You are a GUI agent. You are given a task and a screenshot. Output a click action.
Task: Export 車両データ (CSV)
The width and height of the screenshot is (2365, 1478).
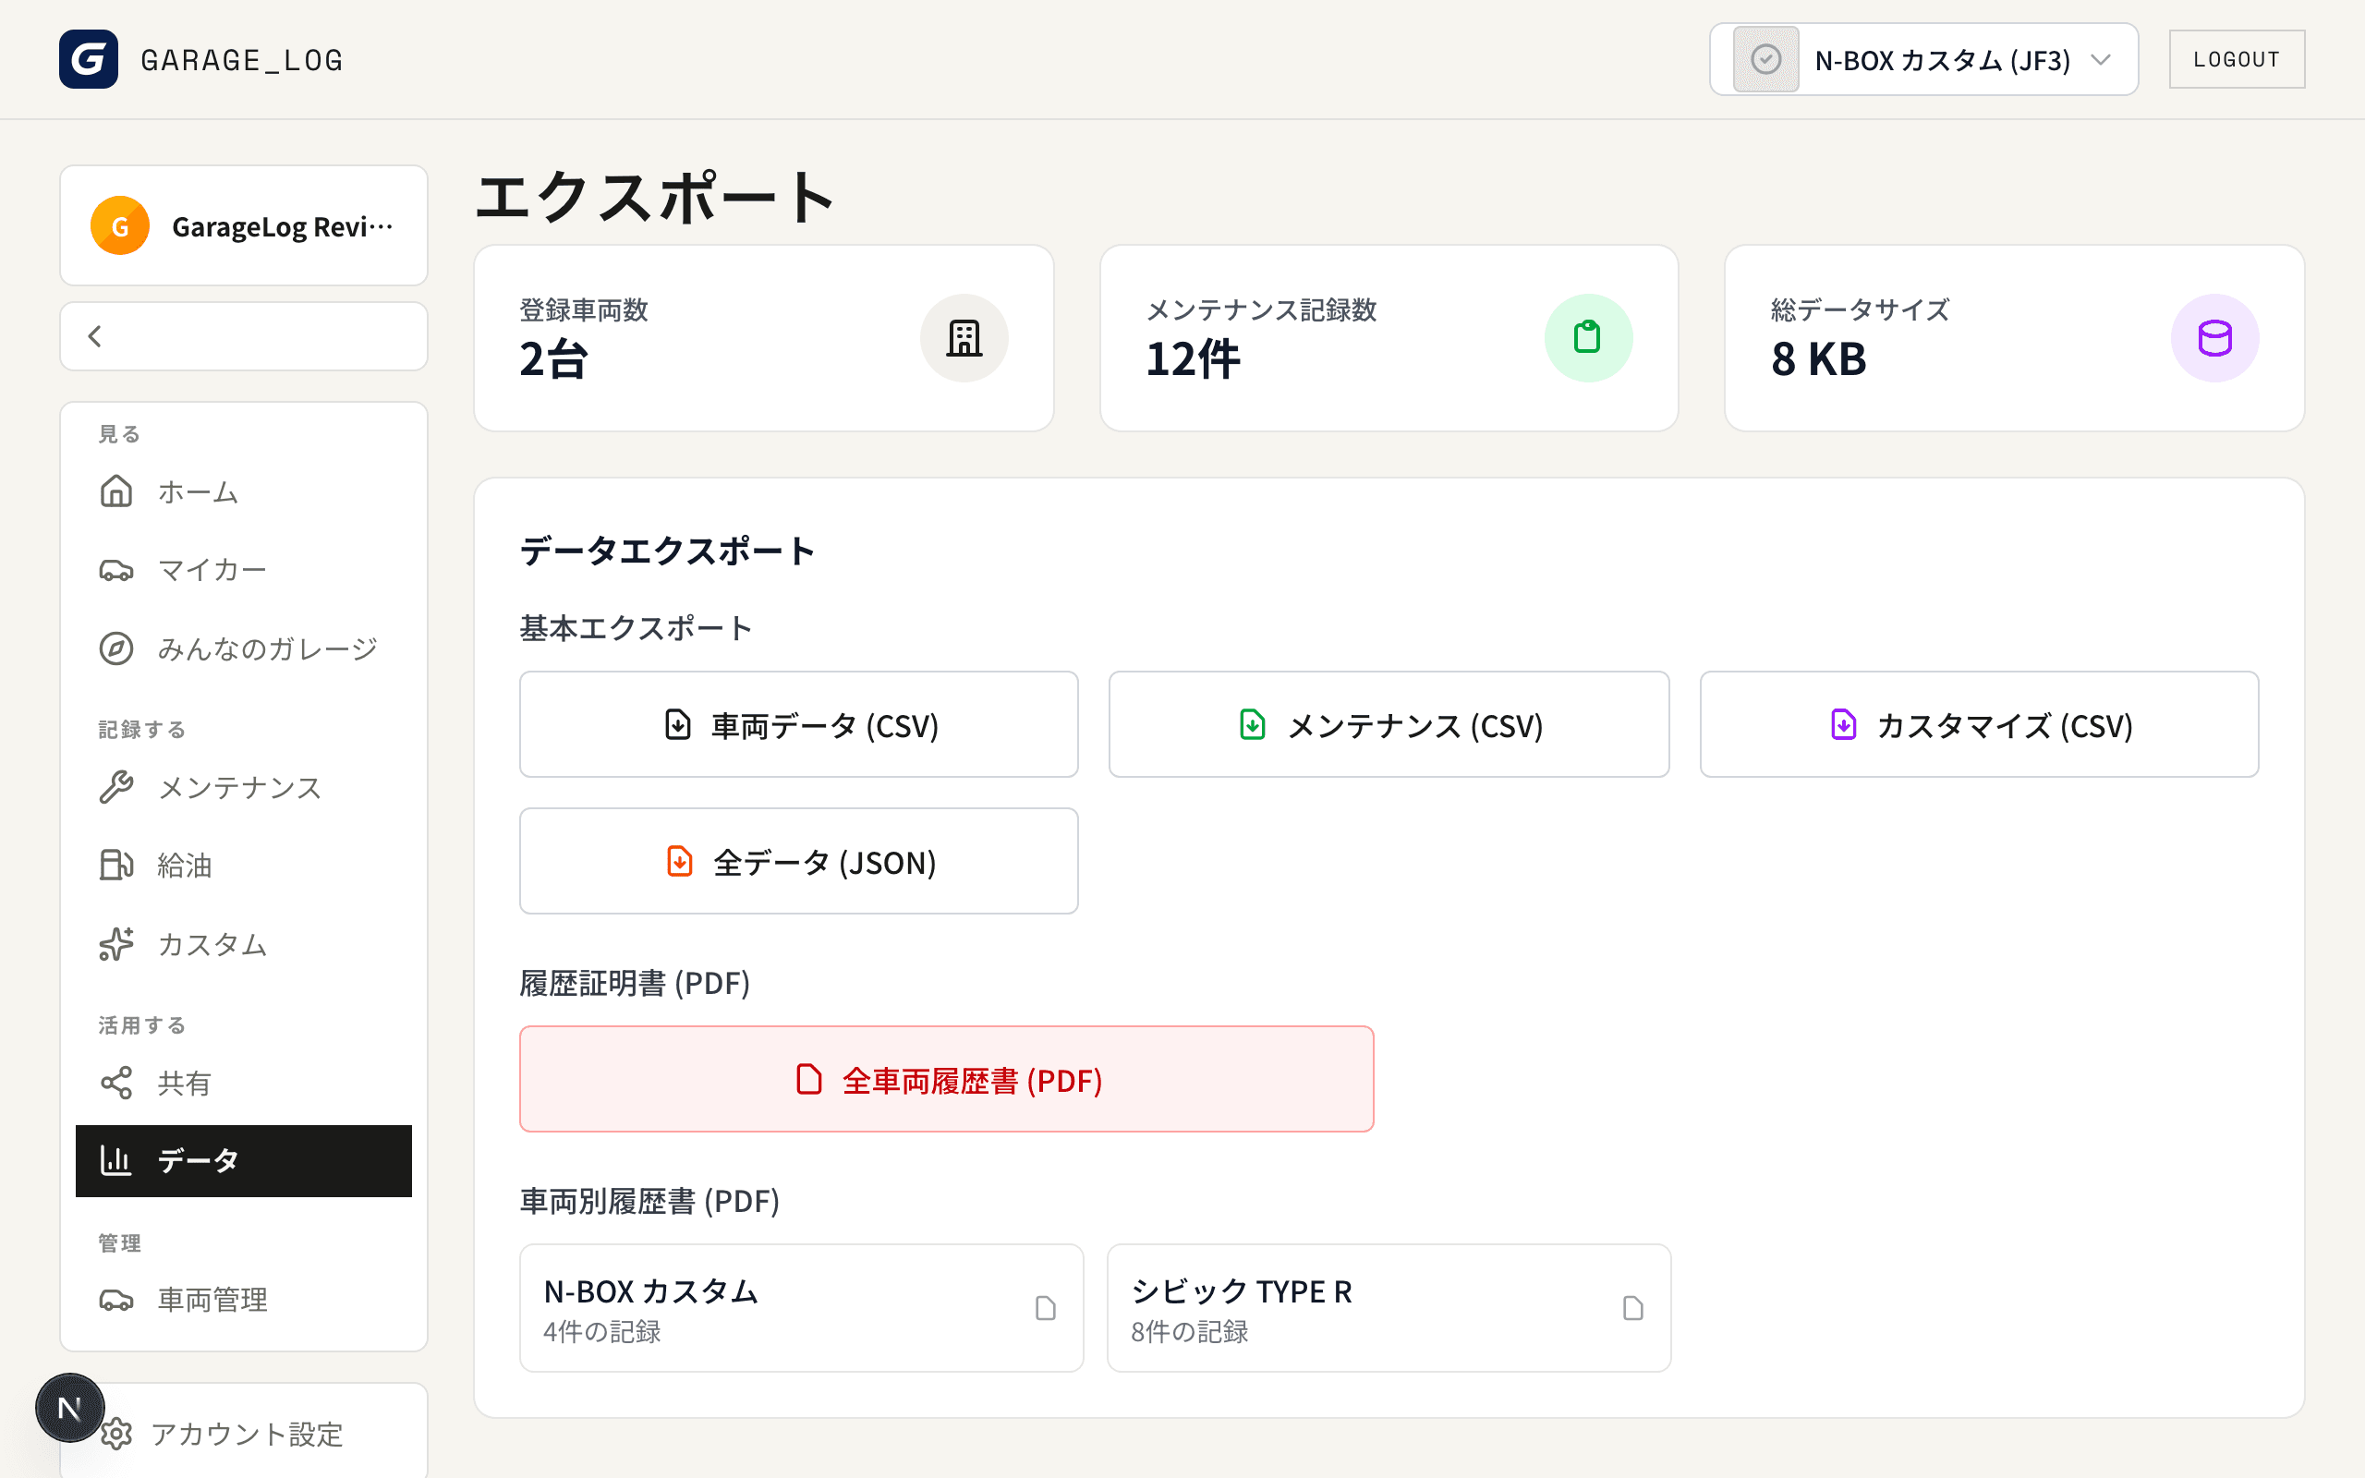[798, 724]
